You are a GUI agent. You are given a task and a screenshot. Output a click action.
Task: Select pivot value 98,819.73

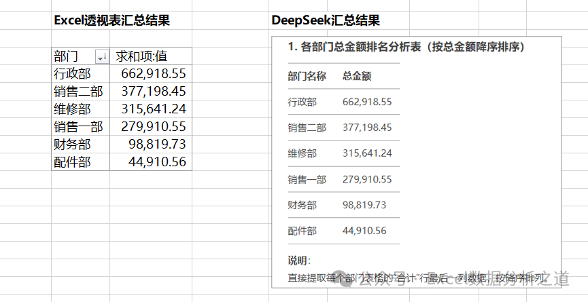[x=151, y=144]
